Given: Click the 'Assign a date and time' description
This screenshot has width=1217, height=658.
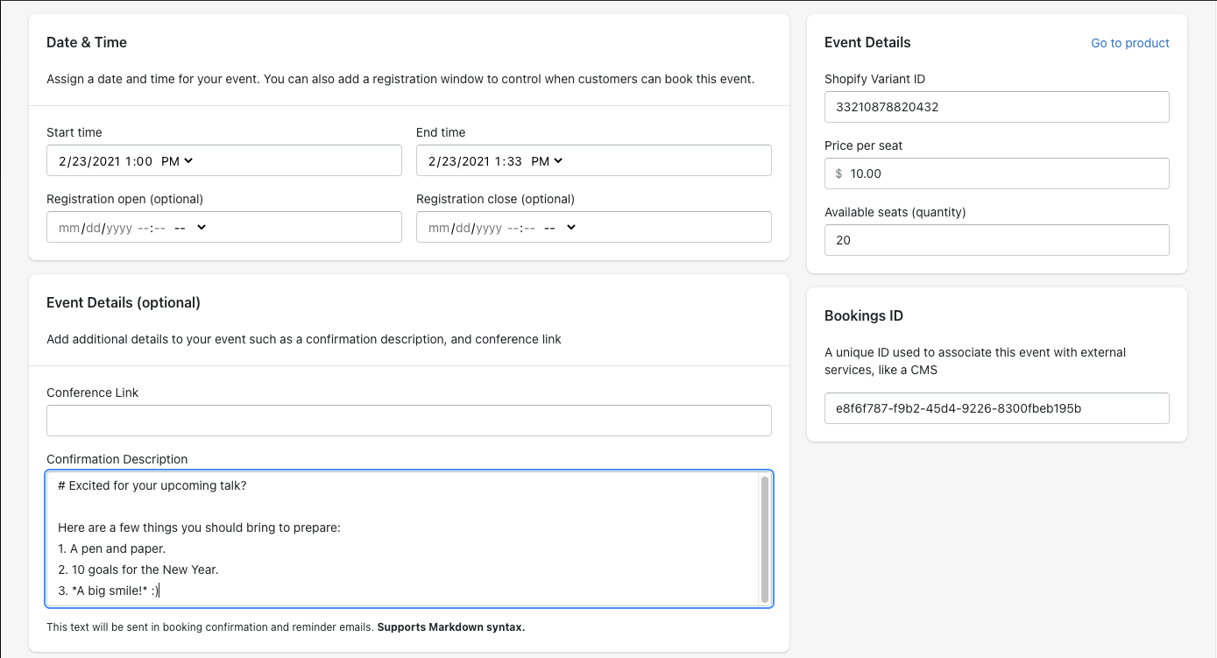Looking at the screenshot, I should (x=400, y=79).
